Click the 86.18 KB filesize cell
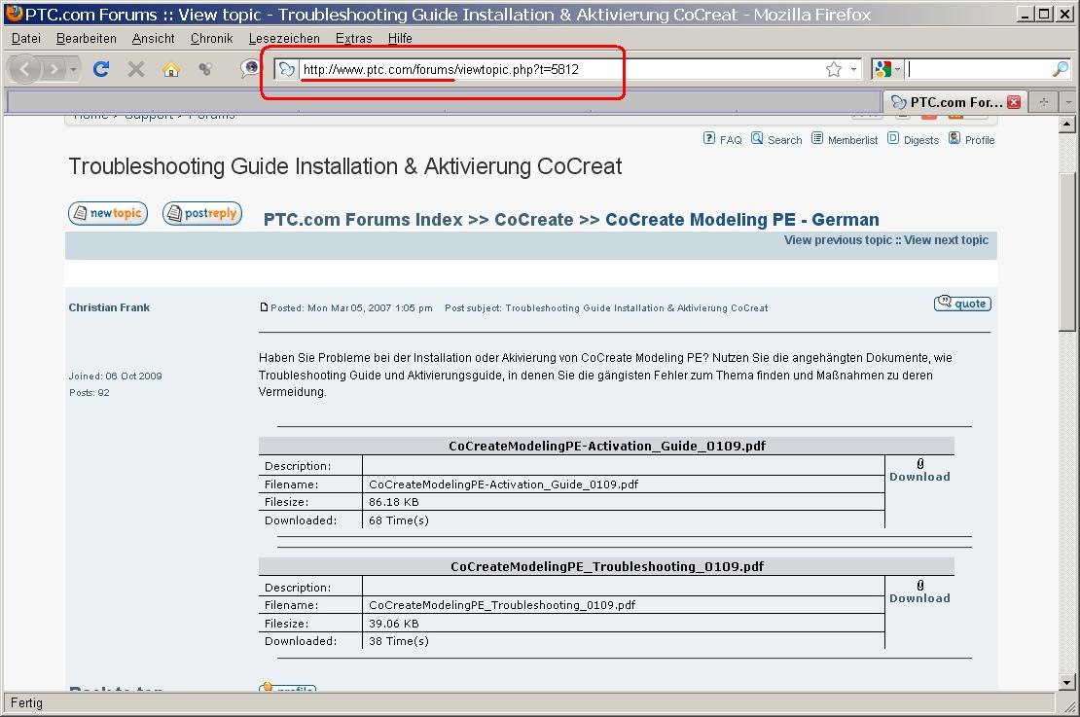Image resolution: width=1080 pixels, height=717 pixels. [x=624, y=502]
